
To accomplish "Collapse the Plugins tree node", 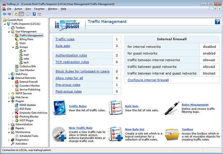I will [9, 101].
